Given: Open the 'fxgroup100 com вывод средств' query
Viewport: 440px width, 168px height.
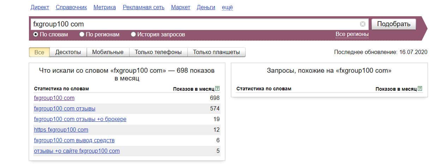Looking at the screenshot, I should point(74,140).
